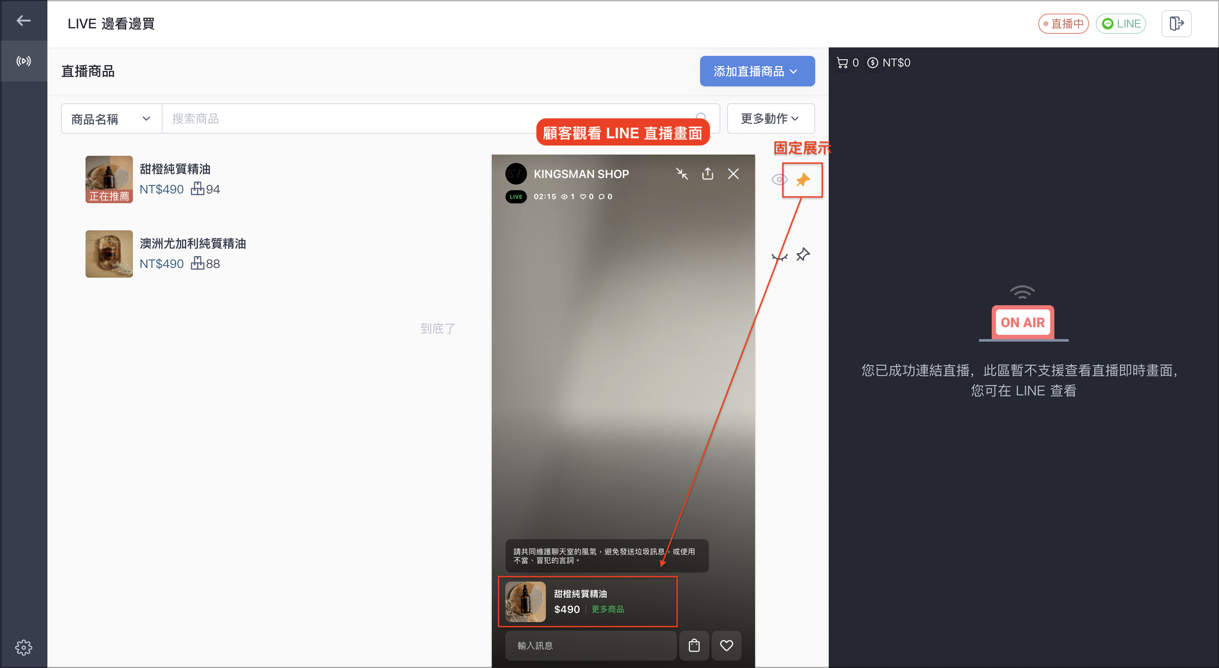Click the LIVE 邊看邊買 page title
This screenshot has width=1219, height=668.
(x=111, y=23)
